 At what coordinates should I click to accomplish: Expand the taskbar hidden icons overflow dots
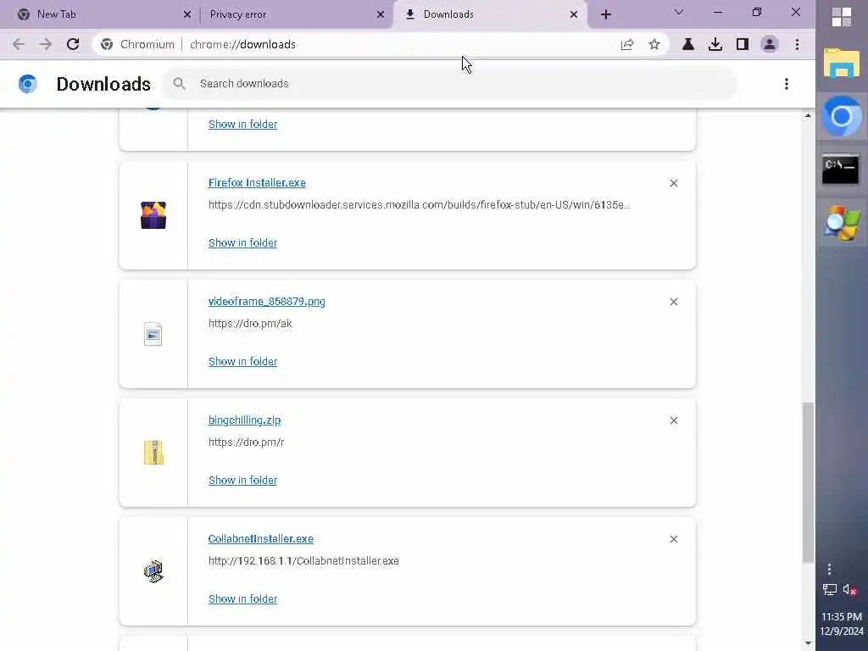pyautogui.click(x=829, y=569)
